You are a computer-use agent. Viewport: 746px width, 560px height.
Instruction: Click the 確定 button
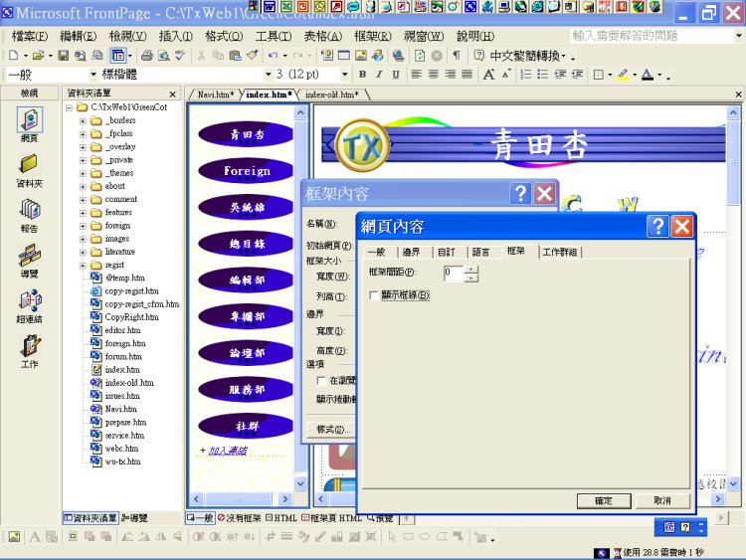point(603,500)
